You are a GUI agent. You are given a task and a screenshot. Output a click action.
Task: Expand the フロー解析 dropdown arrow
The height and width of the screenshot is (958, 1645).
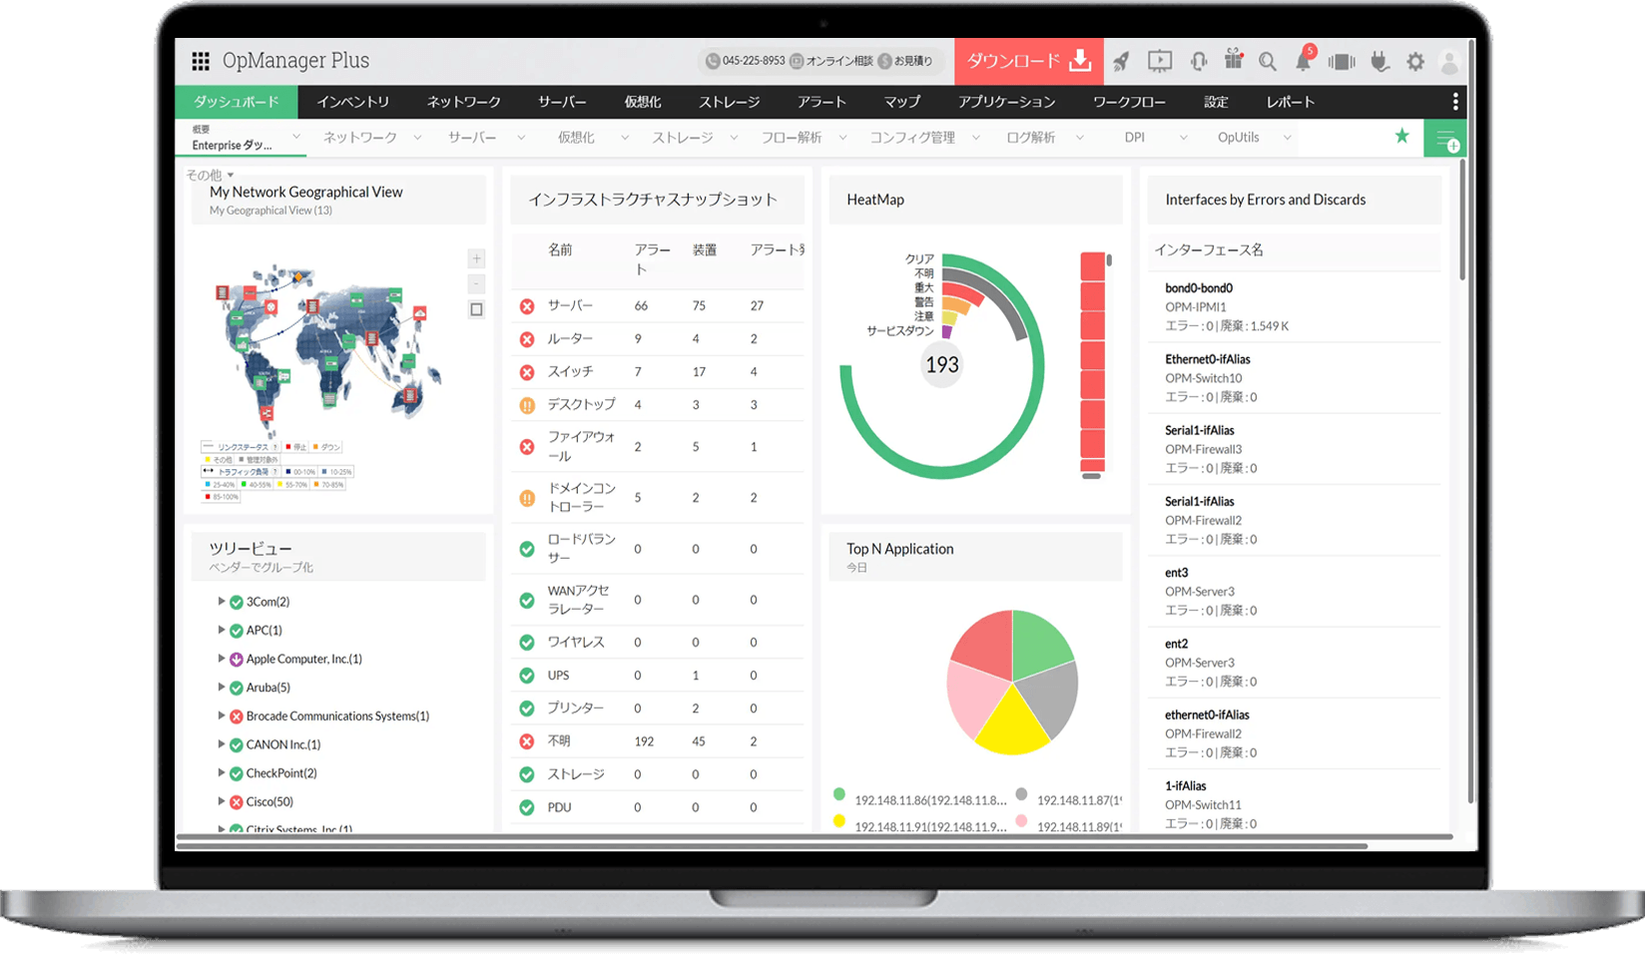point(842,138)
